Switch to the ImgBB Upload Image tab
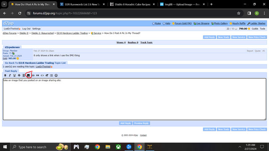This screenshot has height=151, width=269. coord(182,4)
